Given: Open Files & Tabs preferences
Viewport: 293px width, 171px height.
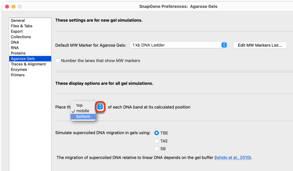Looking at the screenshot, I should pyautogui.click(x=30, y=26).
